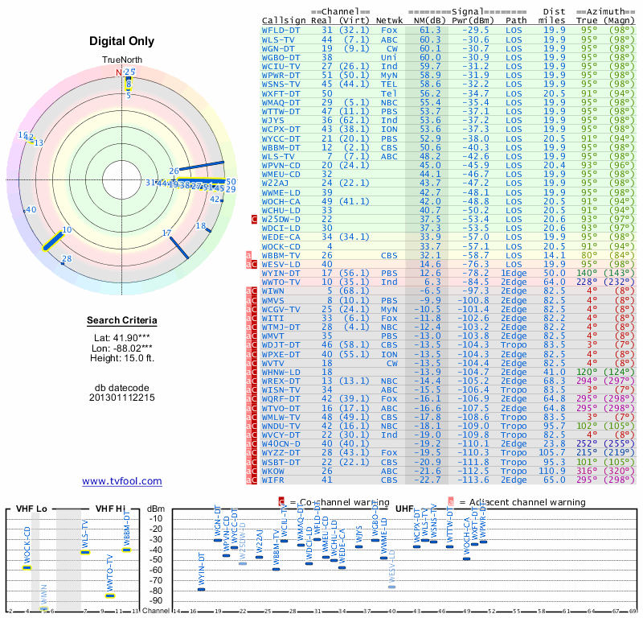Click the Adjacent channel warning legend text
643x618 pixels.
(x=527, y=502)
